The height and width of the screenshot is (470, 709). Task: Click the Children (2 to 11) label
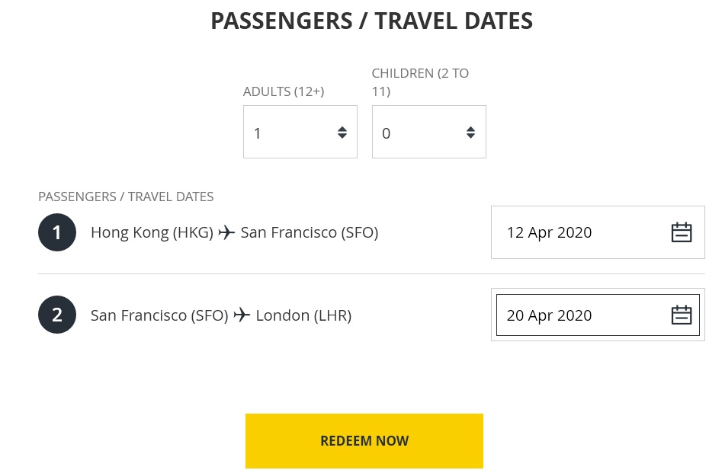tap(420, 82)
